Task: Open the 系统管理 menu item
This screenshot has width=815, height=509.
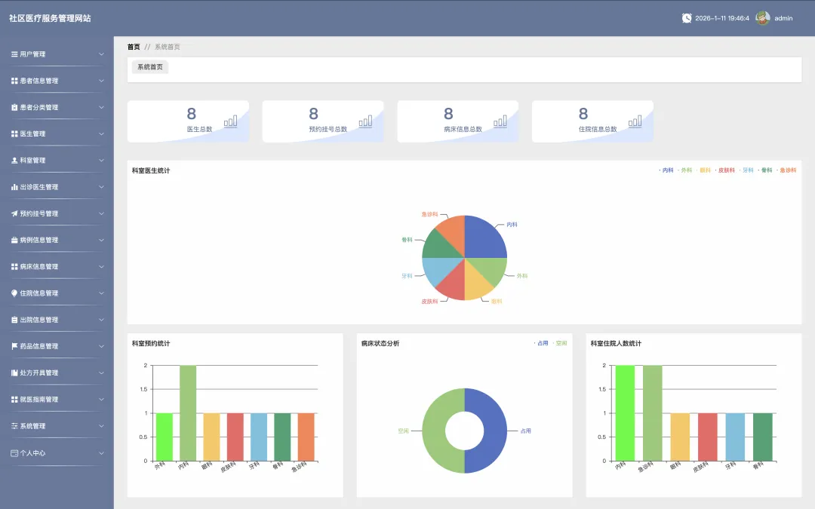Action: point(57,425)
